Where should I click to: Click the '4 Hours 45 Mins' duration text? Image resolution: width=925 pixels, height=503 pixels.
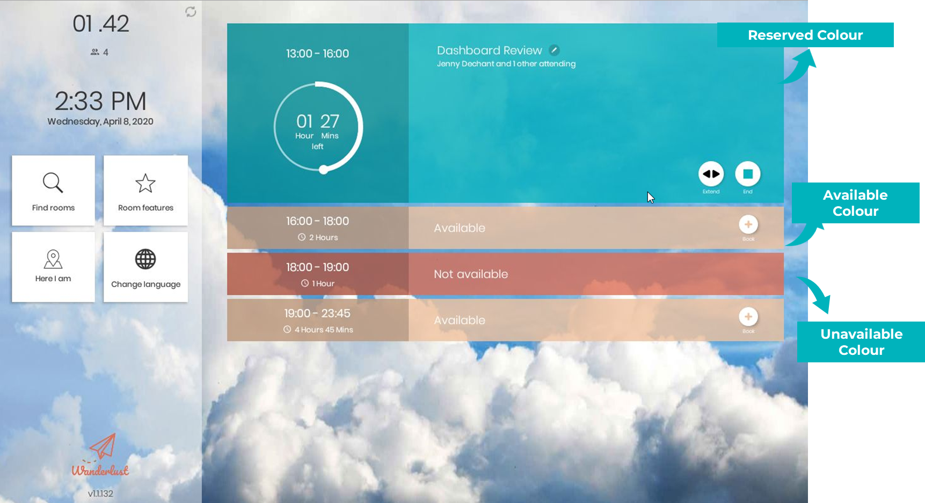324,330
